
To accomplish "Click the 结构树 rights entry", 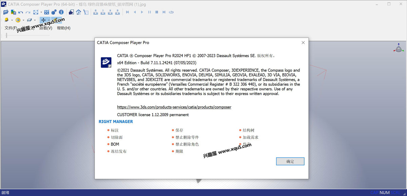I will pyautogui.click(x=249, y=130).
